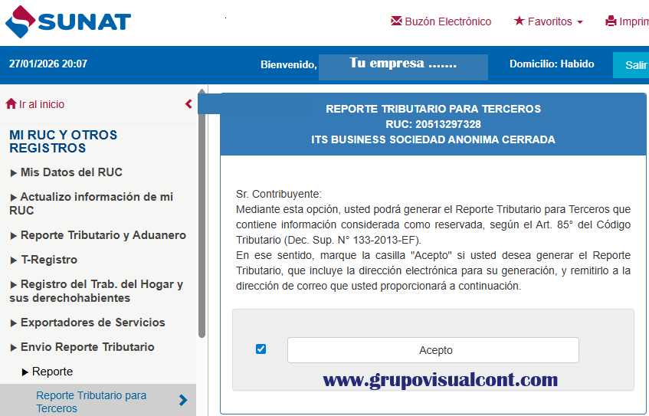Select Envio Reporte Tributario menu item
The height and width of the screenshot is (416, 649).
coord(87,347)
